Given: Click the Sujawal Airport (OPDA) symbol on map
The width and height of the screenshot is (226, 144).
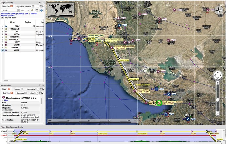Looking at the screenshot, I should point(112,47).
